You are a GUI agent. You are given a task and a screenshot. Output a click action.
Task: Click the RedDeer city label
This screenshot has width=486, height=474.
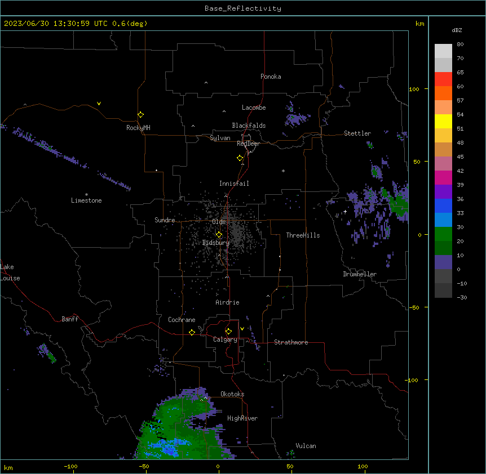(x=248, y=144)
